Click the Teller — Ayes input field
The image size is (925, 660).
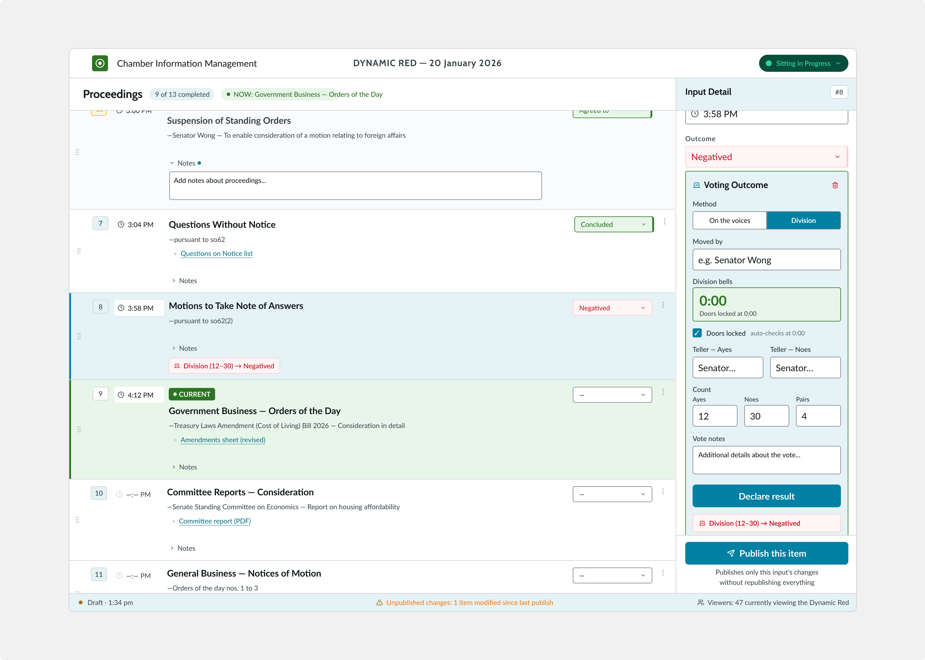[727, 367]
